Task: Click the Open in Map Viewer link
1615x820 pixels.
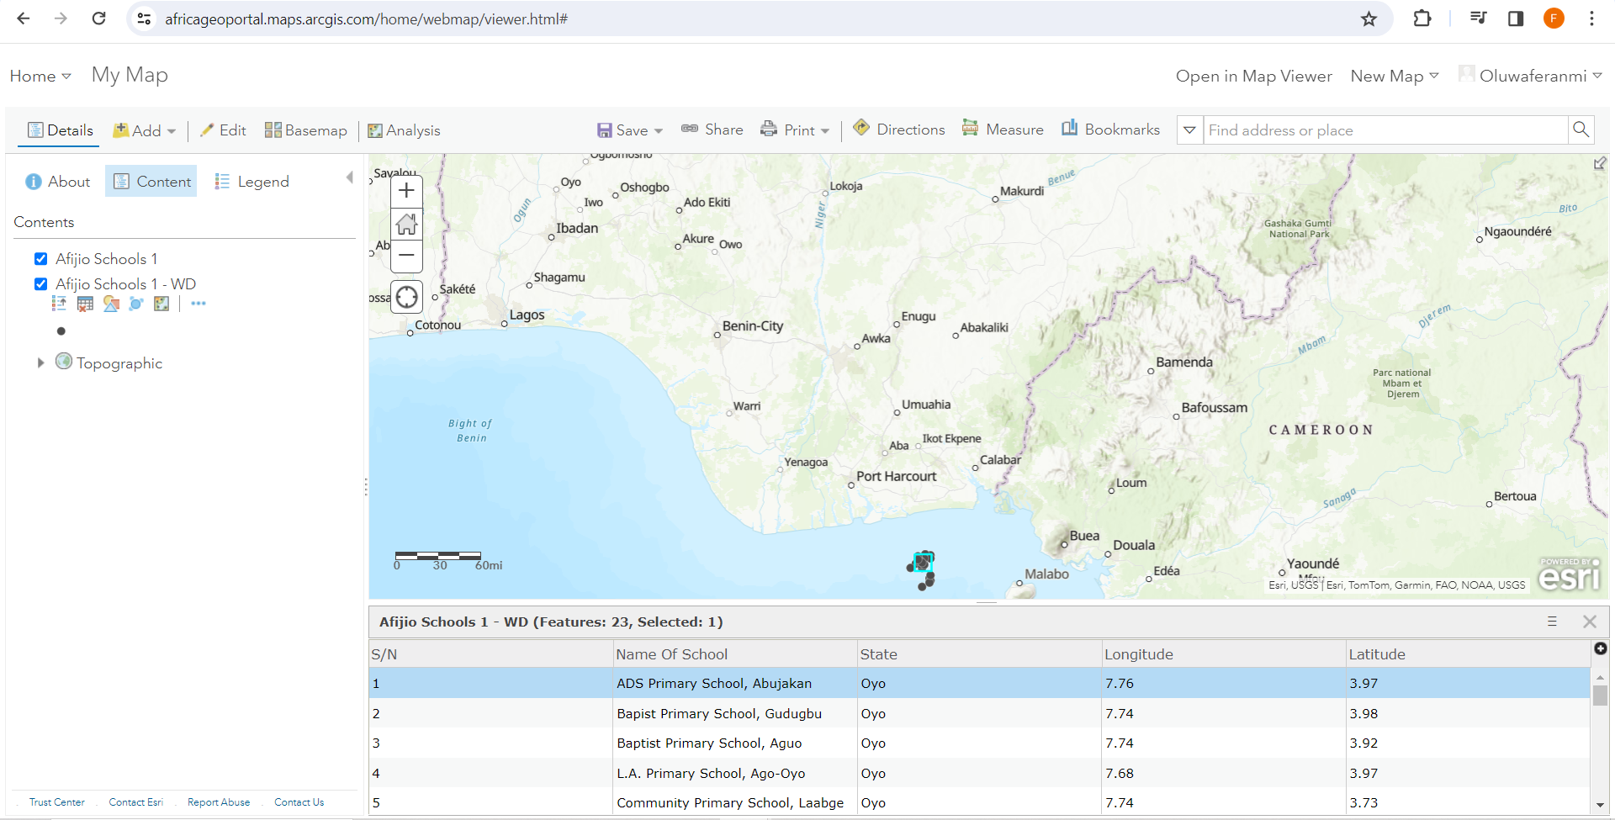Action: click(1253, 76)
